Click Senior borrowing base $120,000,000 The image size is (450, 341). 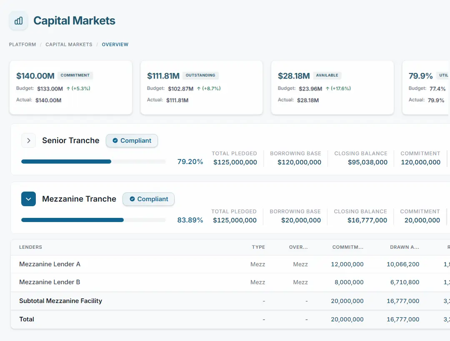coord(299,162)
